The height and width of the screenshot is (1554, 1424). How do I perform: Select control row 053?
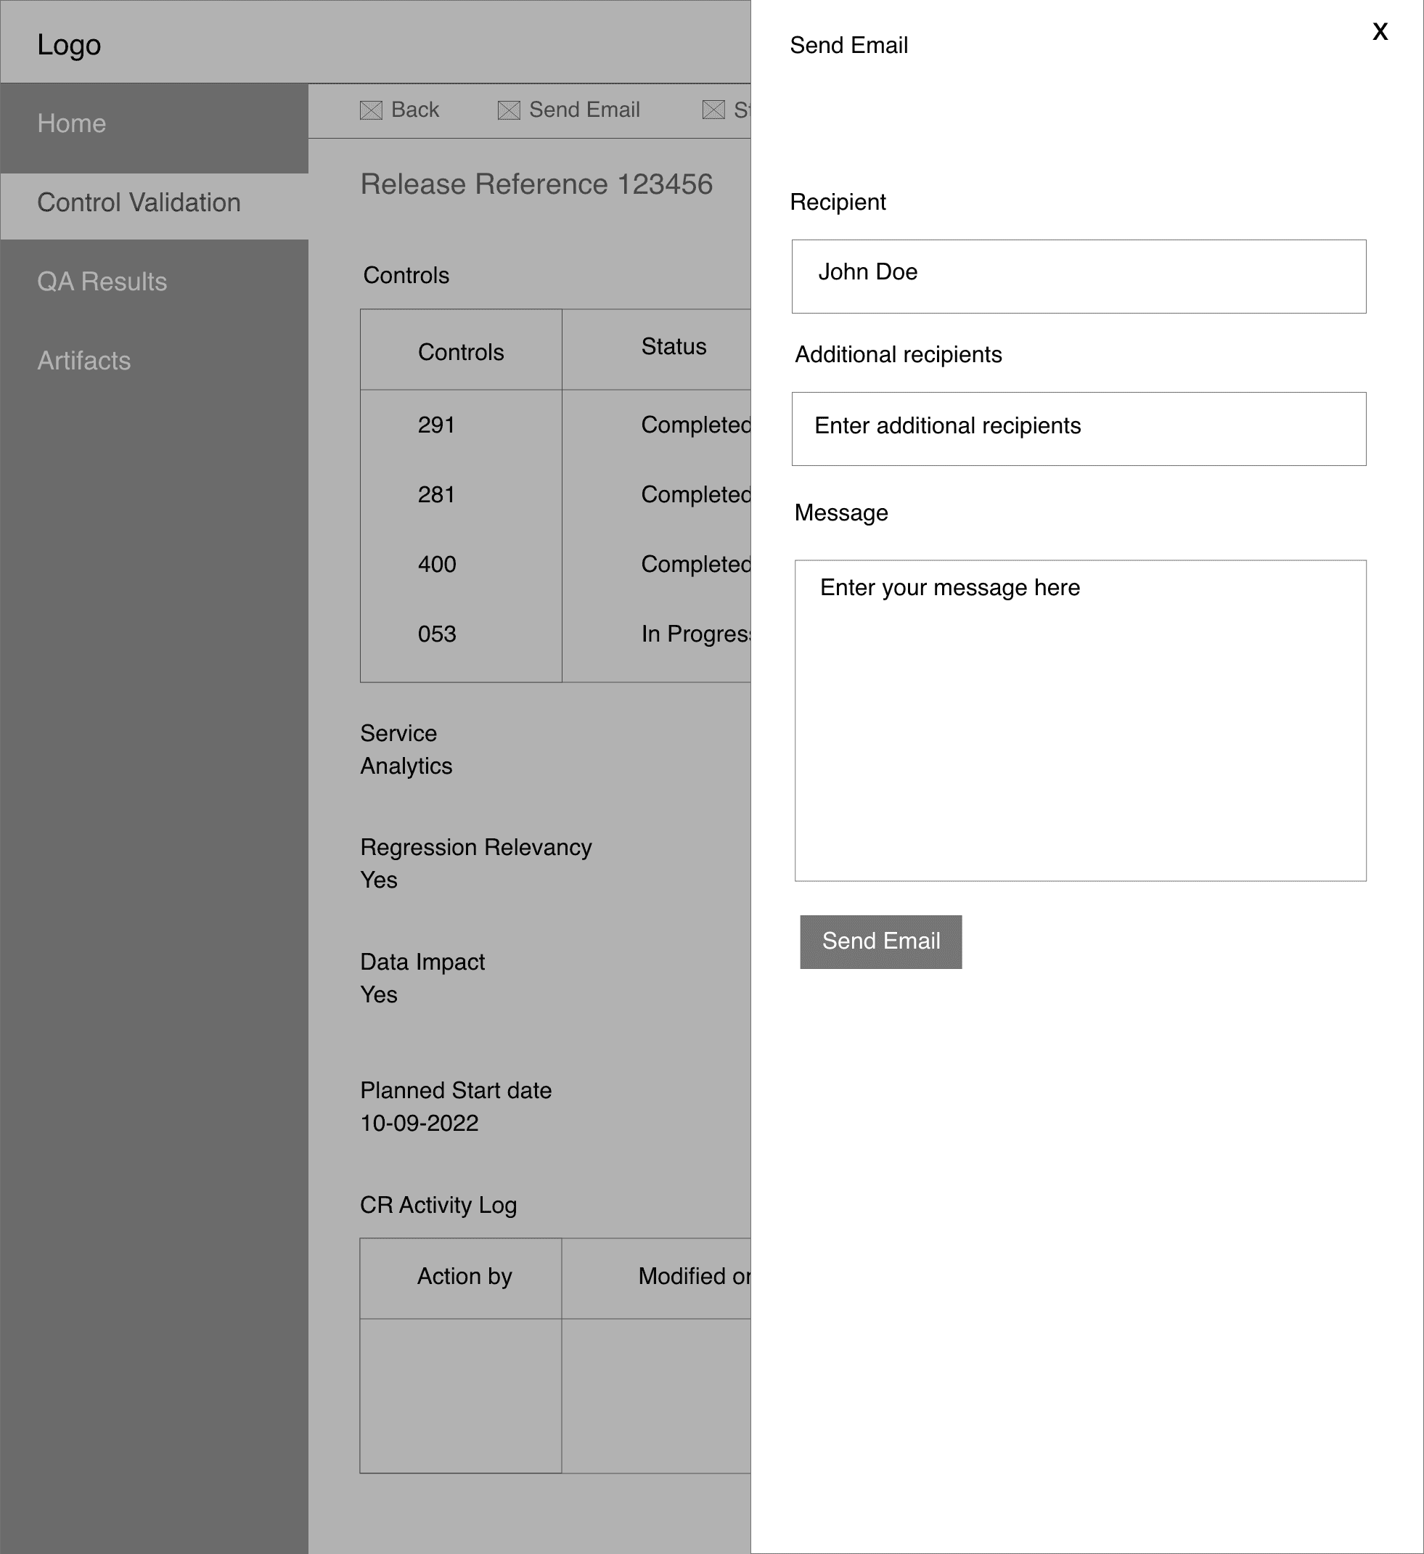tap(436, 634)
